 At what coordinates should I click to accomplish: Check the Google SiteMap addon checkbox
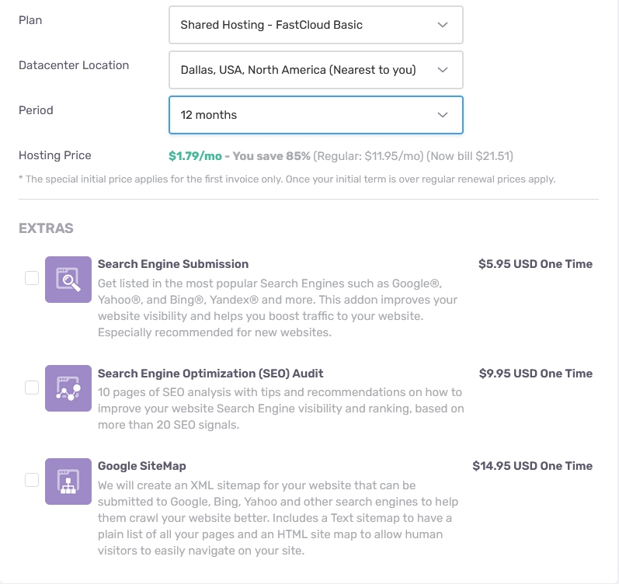click(32, 480)
